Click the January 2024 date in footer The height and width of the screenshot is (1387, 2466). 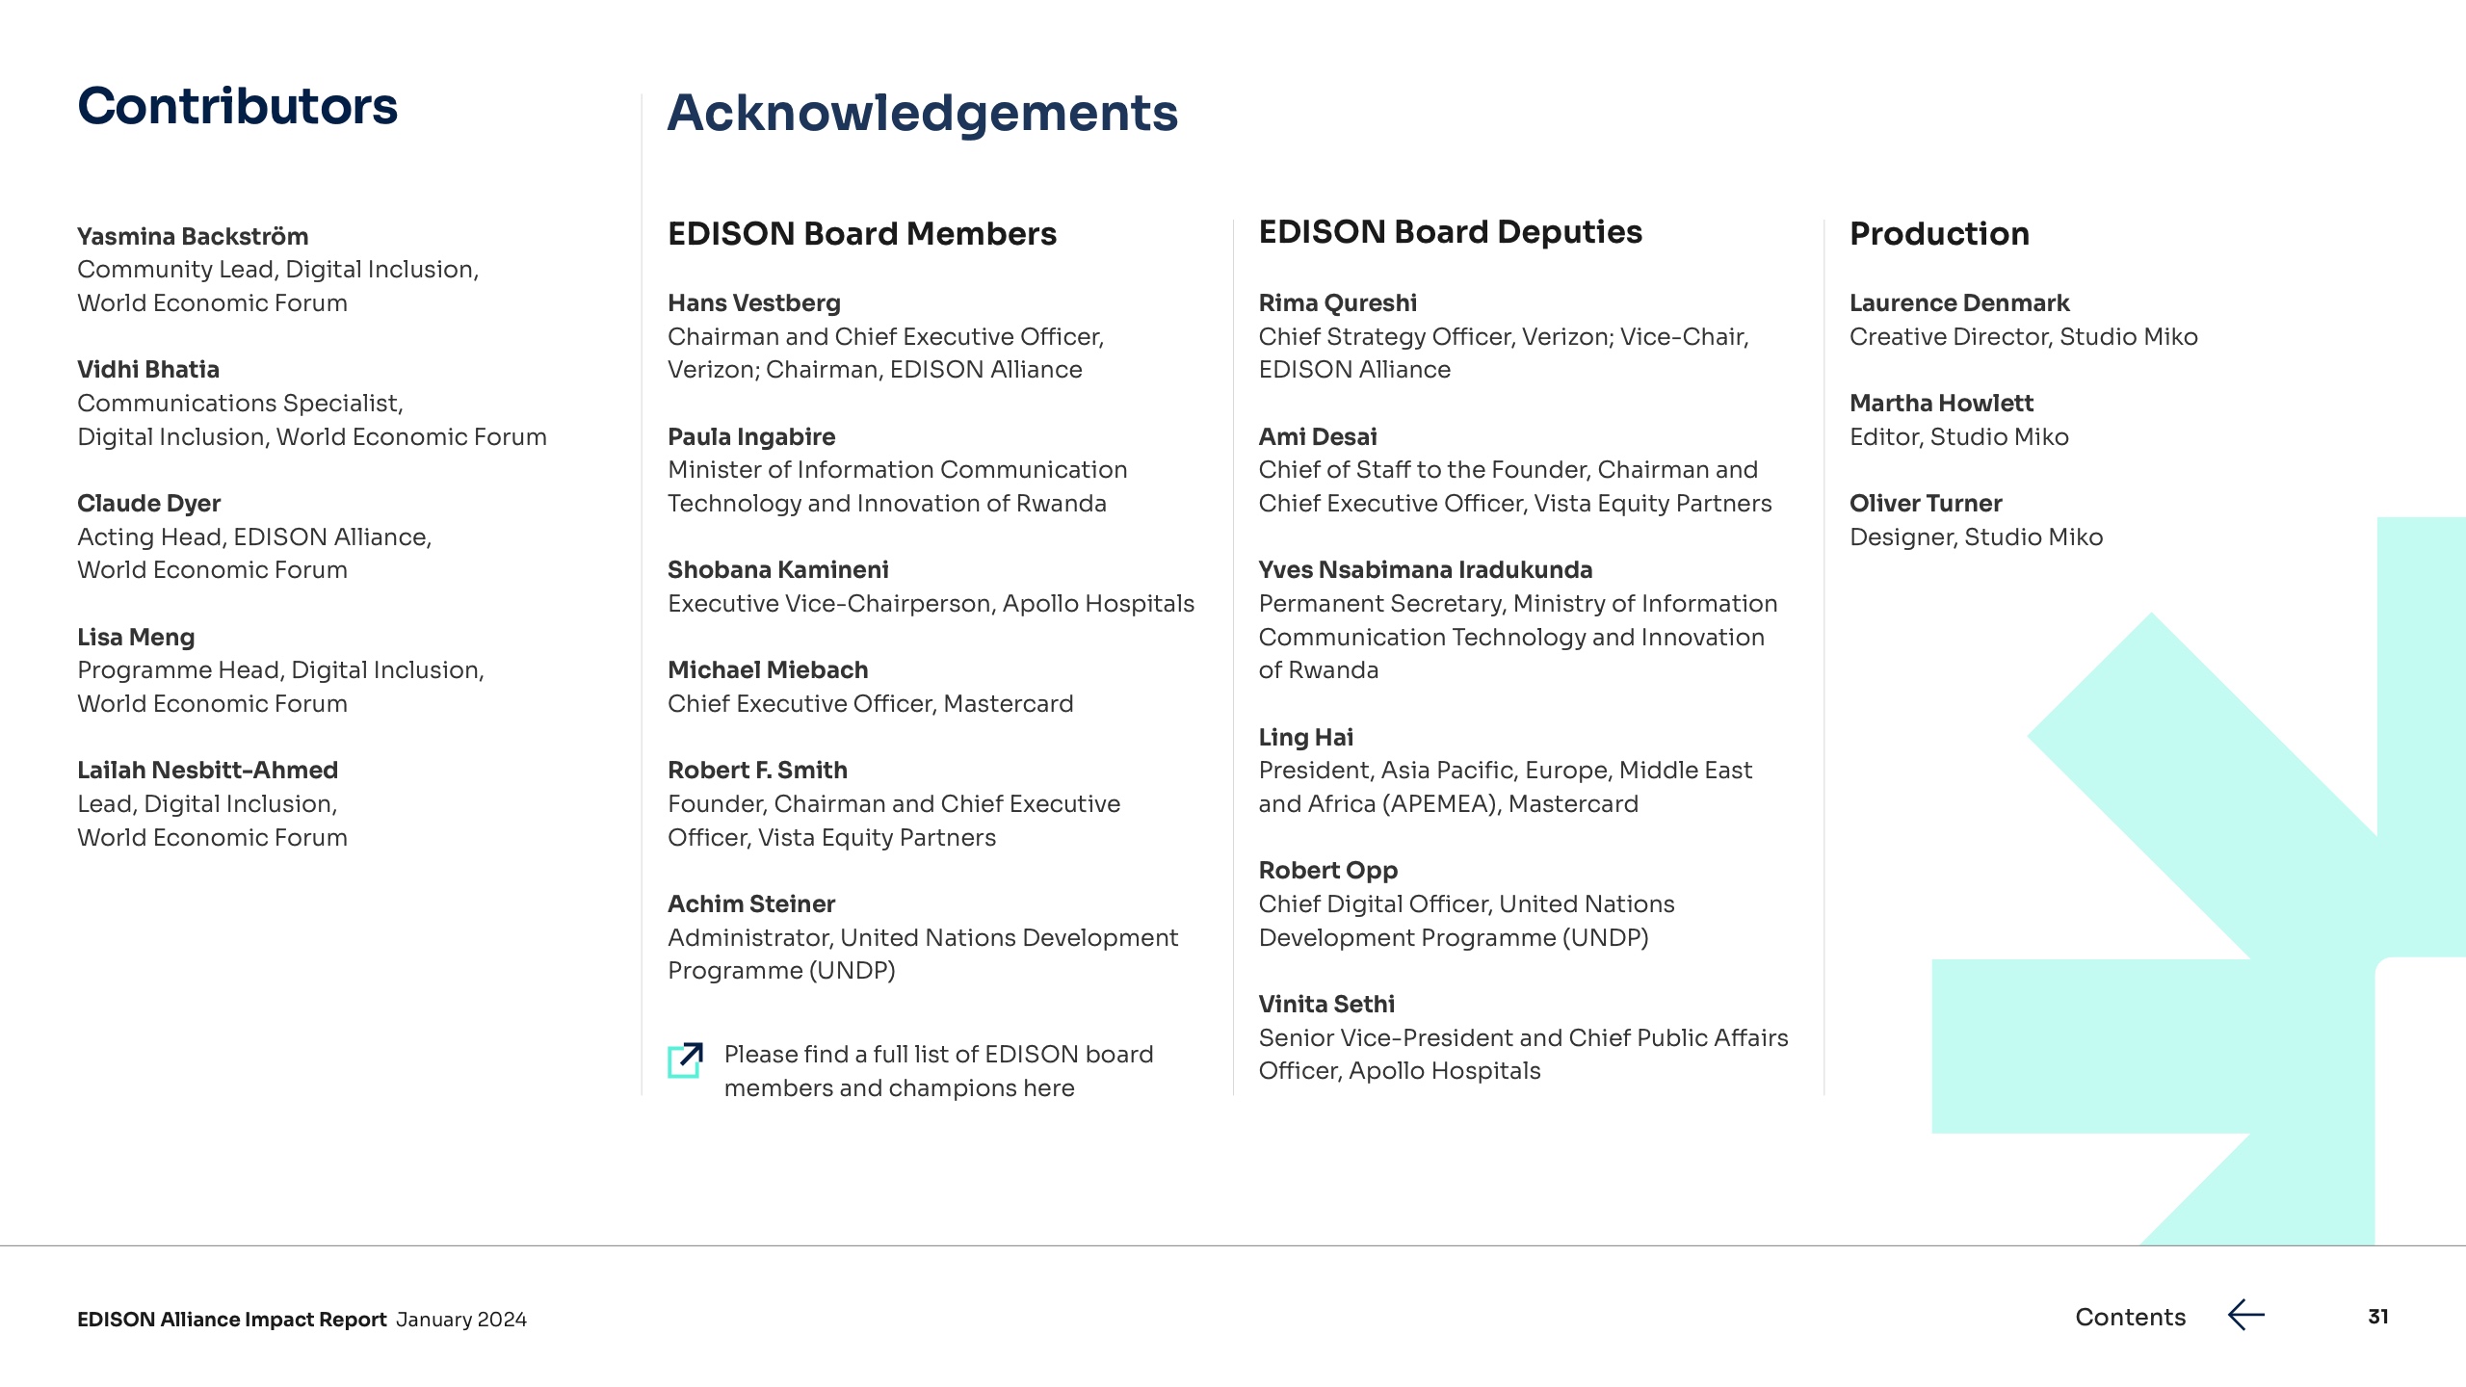click(461, 1320)
